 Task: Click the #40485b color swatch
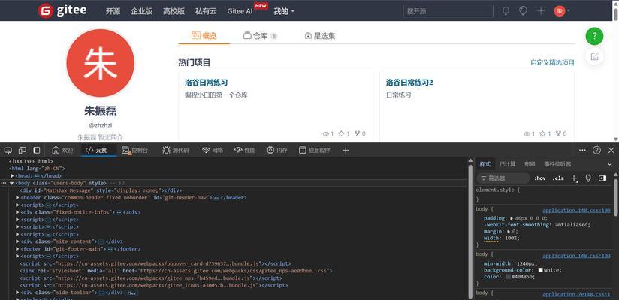(508, 277)
